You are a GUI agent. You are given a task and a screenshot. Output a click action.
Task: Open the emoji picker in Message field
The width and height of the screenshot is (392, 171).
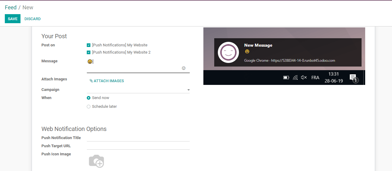coord(183,68)
